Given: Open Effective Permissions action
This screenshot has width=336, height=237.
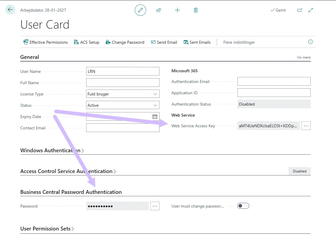Looking at the screenshot, I should coord(46,42).
